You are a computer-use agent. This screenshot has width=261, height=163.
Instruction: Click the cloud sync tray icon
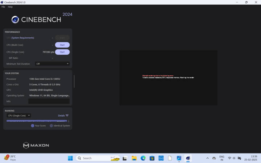214,158
